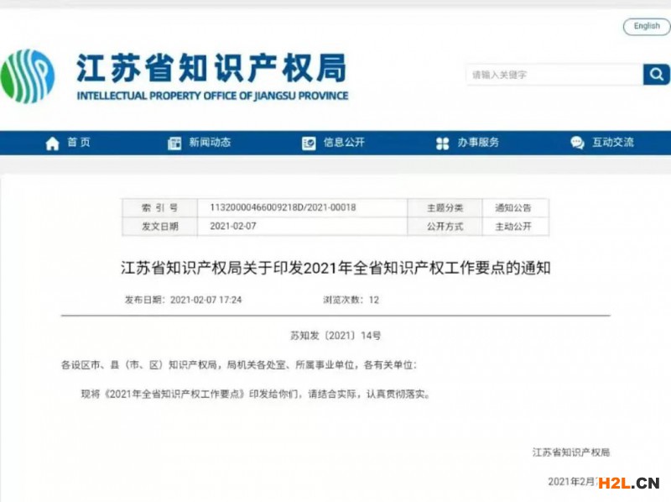This screenshot has width=671, height=502.
Task: Switch the site language to English
Action: (x=646, y=26)
